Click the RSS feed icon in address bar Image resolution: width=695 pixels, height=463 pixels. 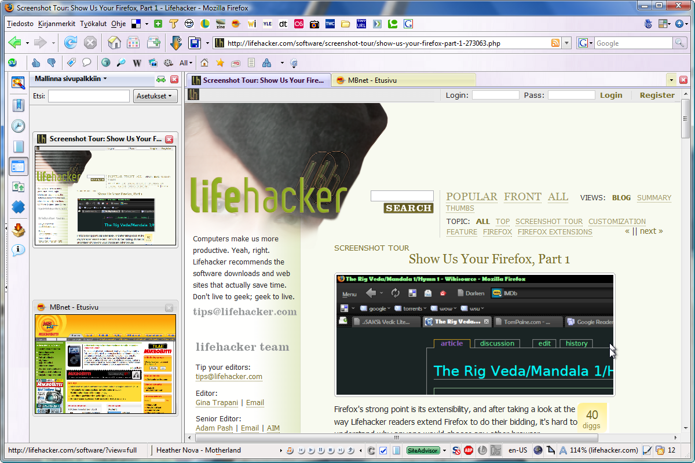pyautogui.click(x=555, y=43)
